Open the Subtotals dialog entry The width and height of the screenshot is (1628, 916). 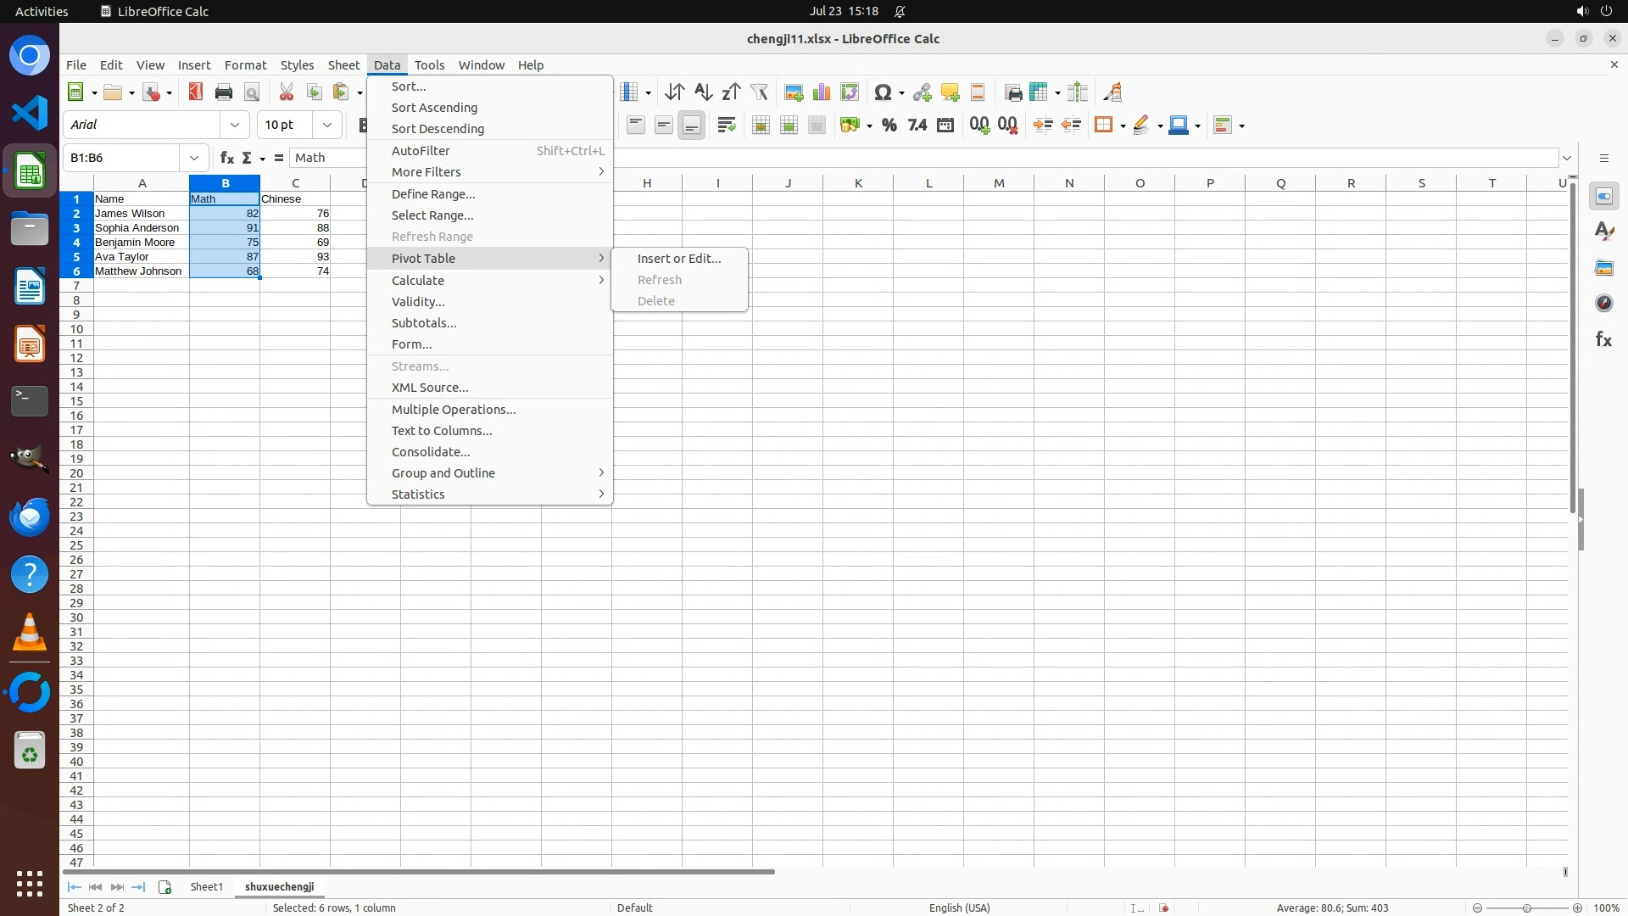(423, 323)
